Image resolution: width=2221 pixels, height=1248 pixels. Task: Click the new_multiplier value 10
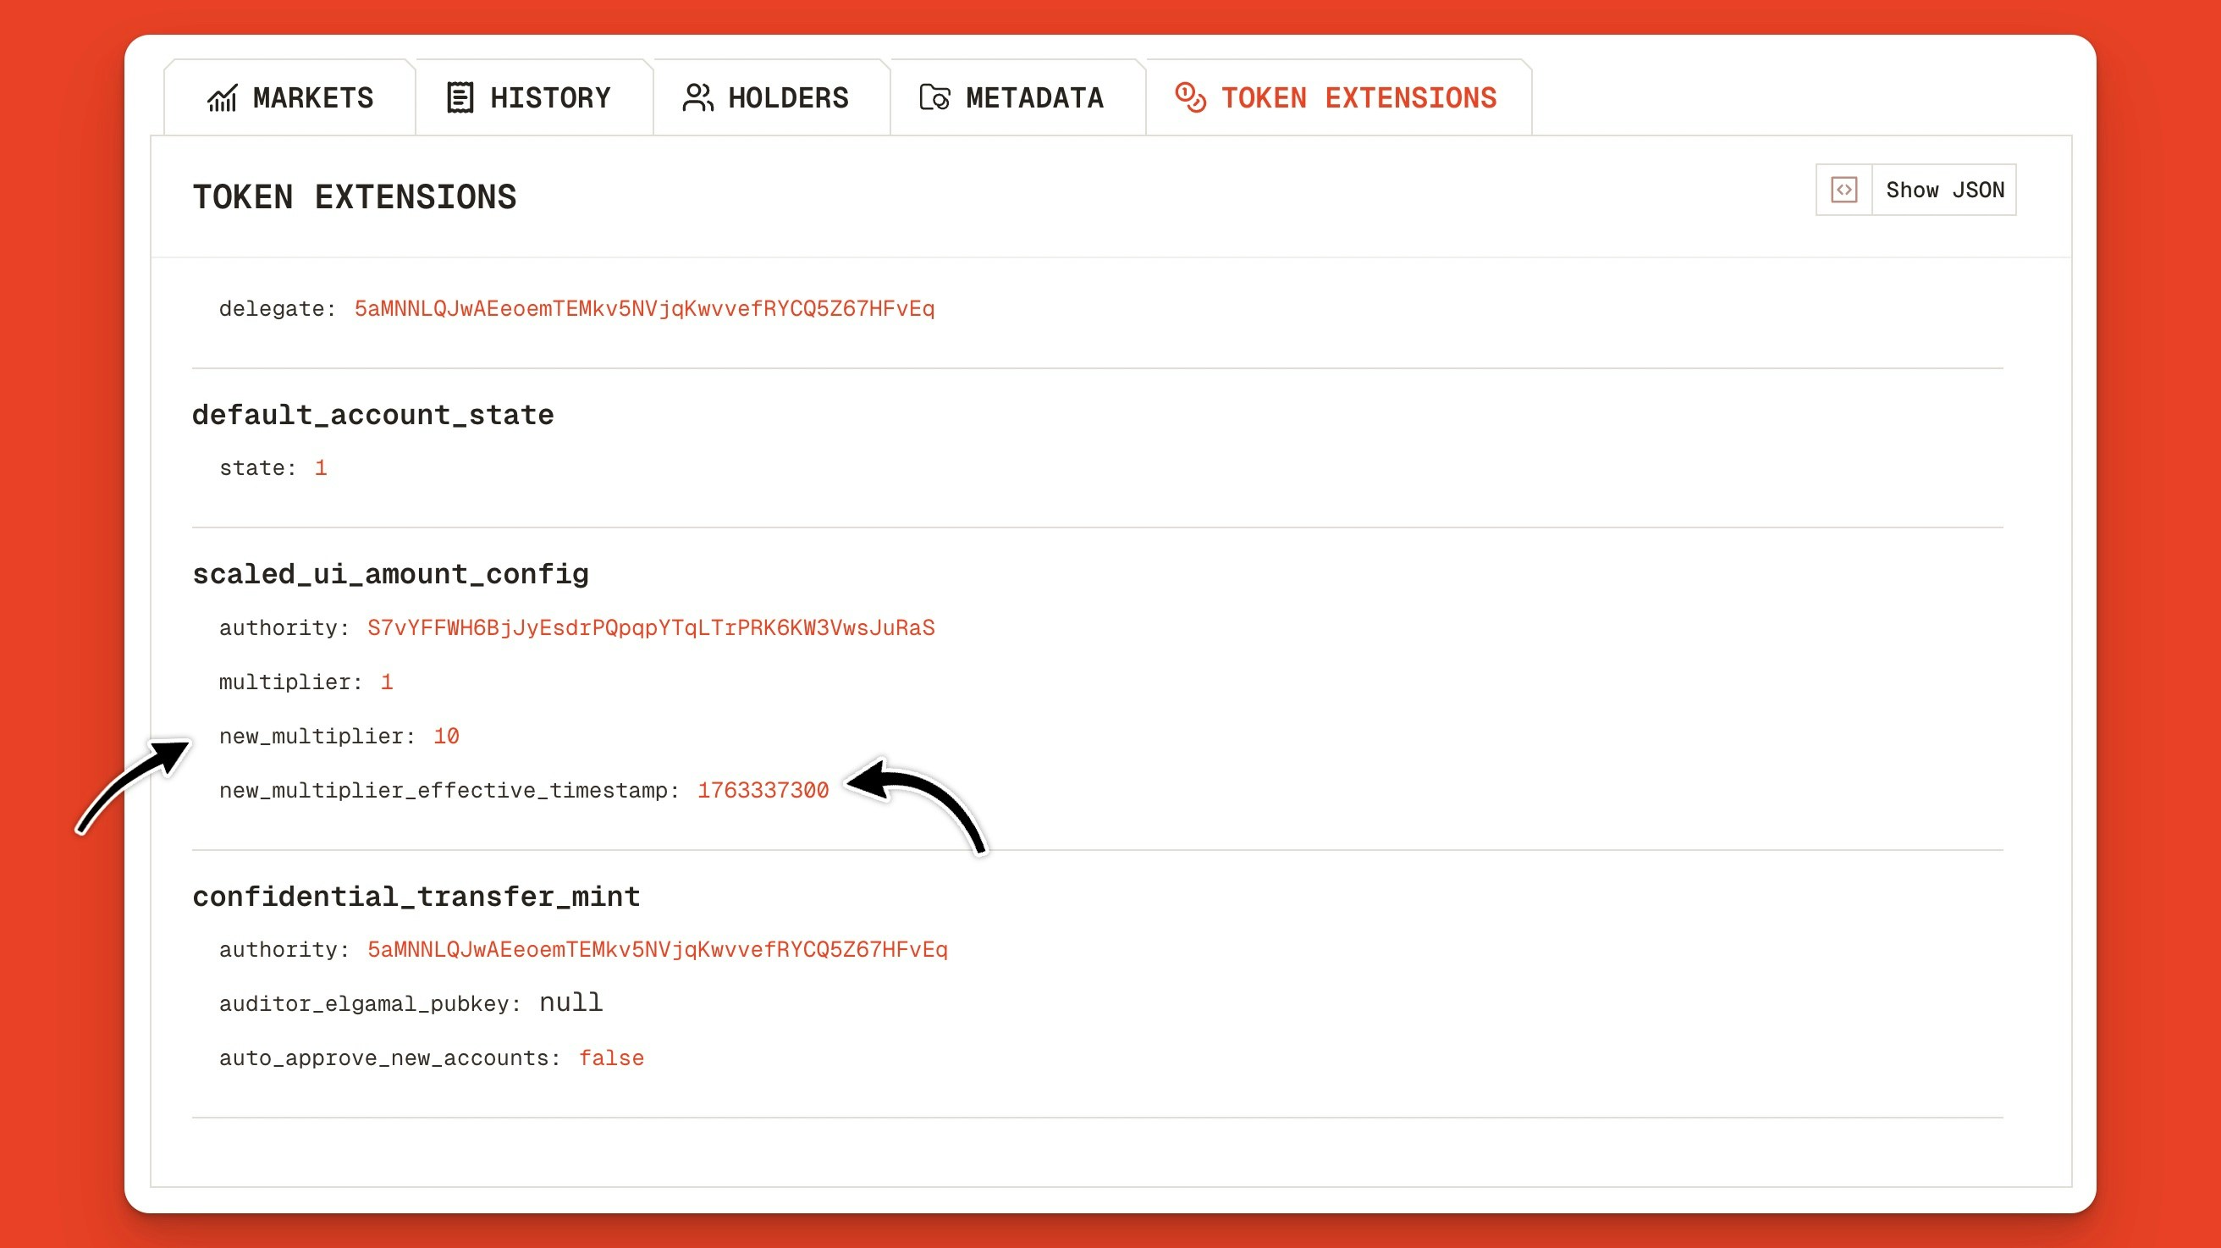pos(446,737)
